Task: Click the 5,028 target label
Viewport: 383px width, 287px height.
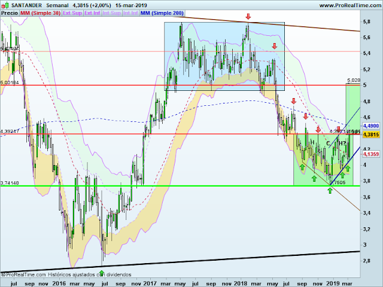Action: click(x=354, y=80)
